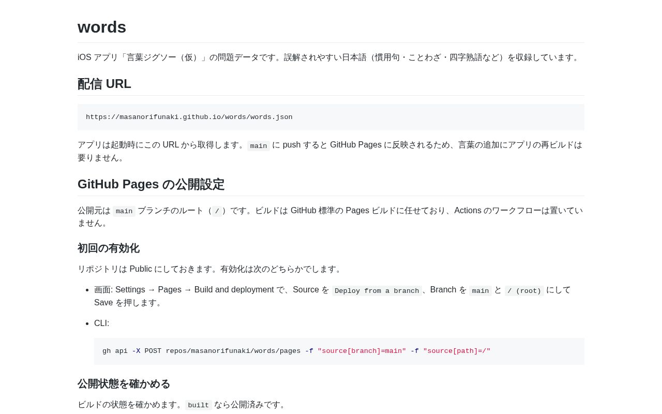This screenshot has height=414, width=662.
Task: Click the "main" code after Branch を
Action: tap(480, 291)
